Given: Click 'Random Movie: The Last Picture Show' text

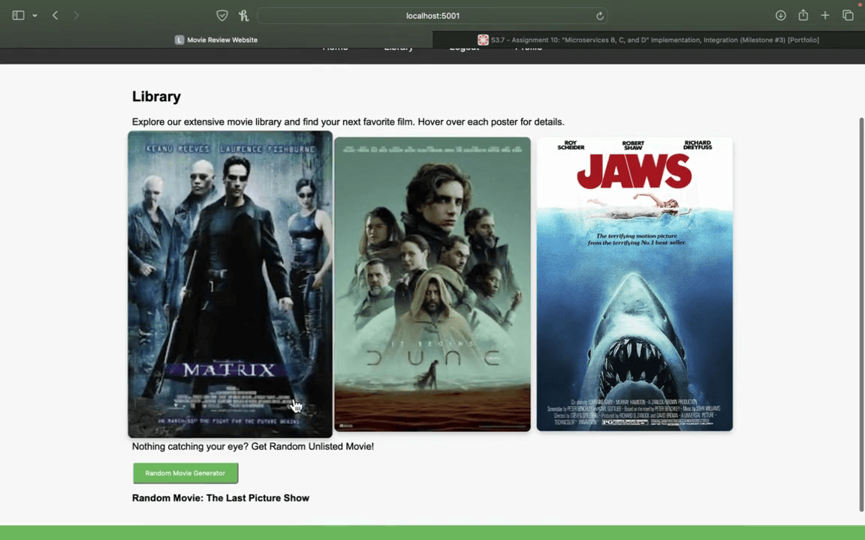Looking at the screenshot, I should [221, 498].
